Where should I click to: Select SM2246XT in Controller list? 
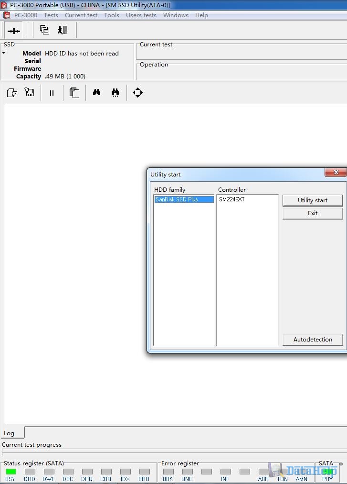pos(232,199)
